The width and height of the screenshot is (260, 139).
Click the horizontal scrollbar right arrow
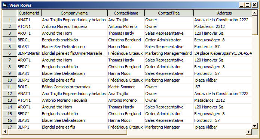pos(248,132)
